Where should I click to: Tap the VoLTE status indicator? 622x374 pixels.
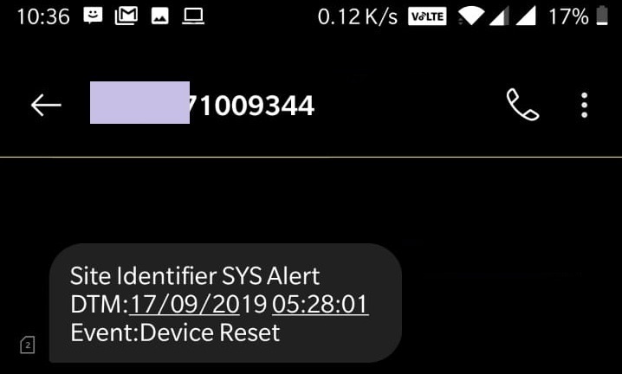(x=427, y=16)
